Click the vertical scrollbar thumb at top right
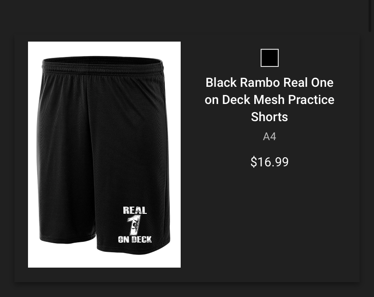Screen dimensions: 374x297 coord(370,16)
